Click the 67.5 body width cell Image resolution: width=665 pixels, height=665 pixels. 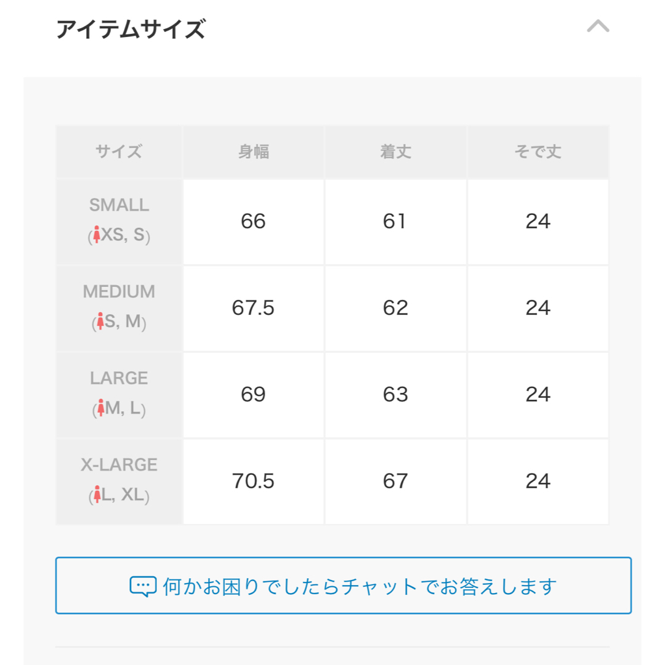coord(254,308)
